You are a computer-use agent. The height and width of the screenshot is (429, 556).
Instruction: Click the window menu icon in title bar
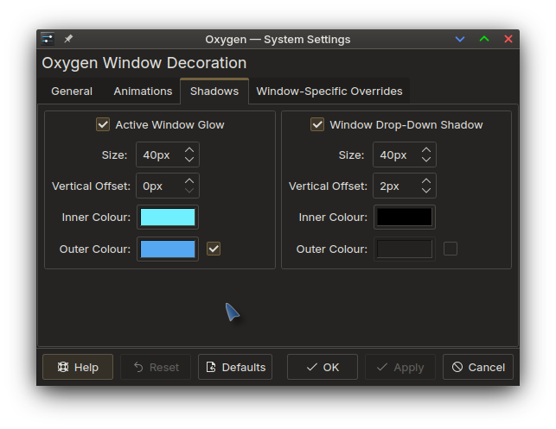[48, 39]
